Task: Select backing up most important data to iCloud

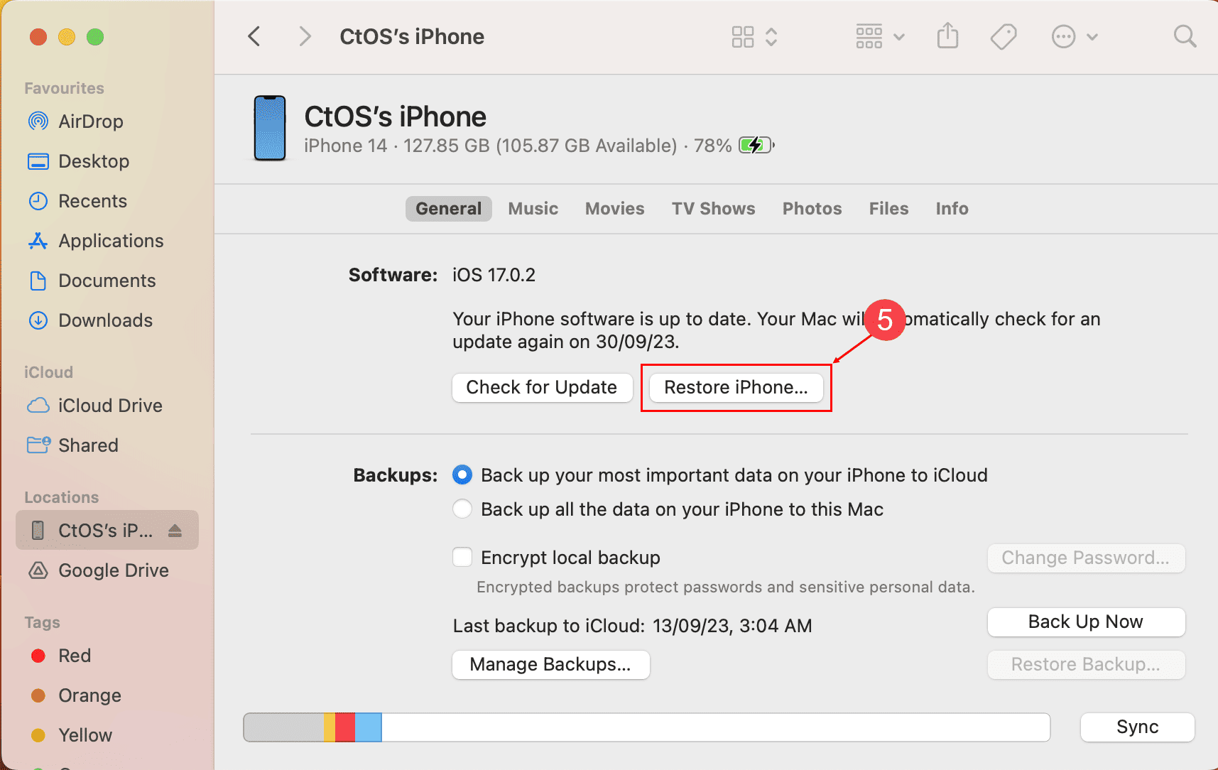Action: 462,475
